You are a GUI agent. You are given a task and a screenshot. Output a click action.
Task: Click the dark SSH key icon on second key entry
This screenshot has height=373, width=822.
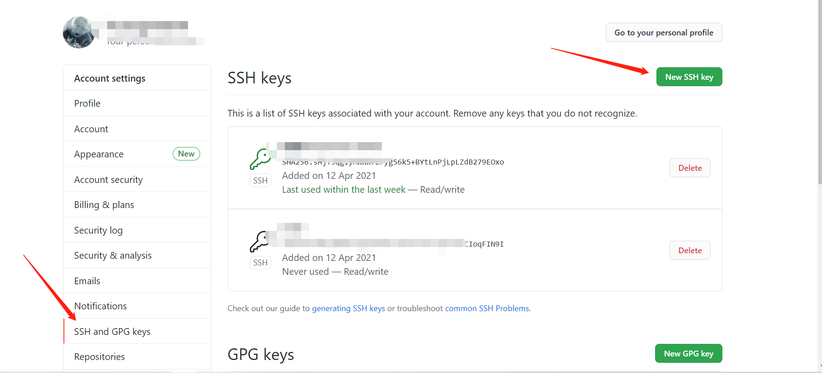(261, 240)
